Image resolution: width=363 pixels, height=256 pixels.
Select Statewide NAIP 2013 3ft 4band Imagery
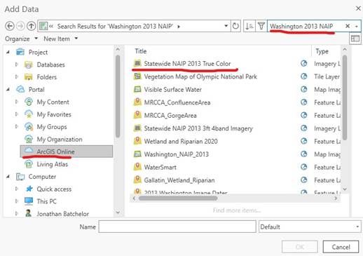click(198, 128)
